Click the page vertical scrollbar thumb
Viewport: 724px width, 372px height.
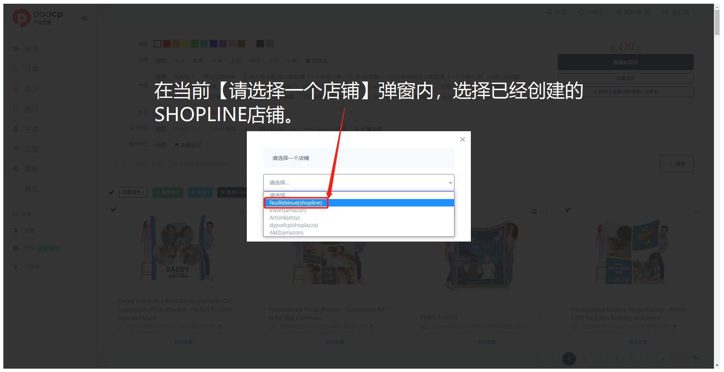[x=717, y=22]
